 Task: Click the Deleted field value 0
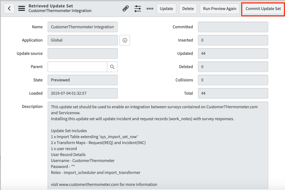click(x=233, y=67)
